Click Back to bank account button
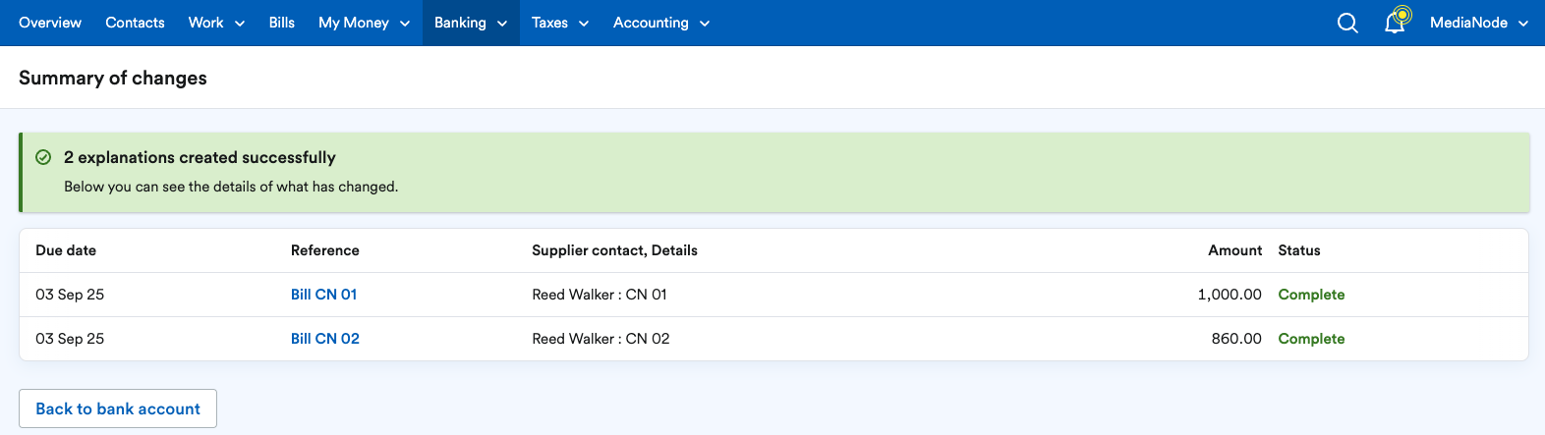 (x=118, y=408)
